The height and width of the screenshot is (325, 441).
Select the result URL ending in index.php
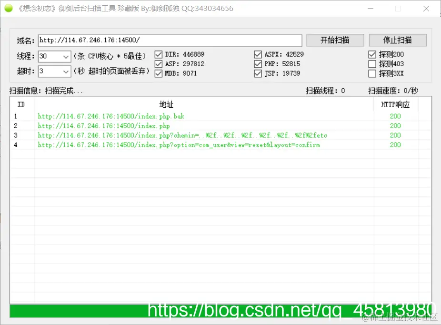pos(104,126)
